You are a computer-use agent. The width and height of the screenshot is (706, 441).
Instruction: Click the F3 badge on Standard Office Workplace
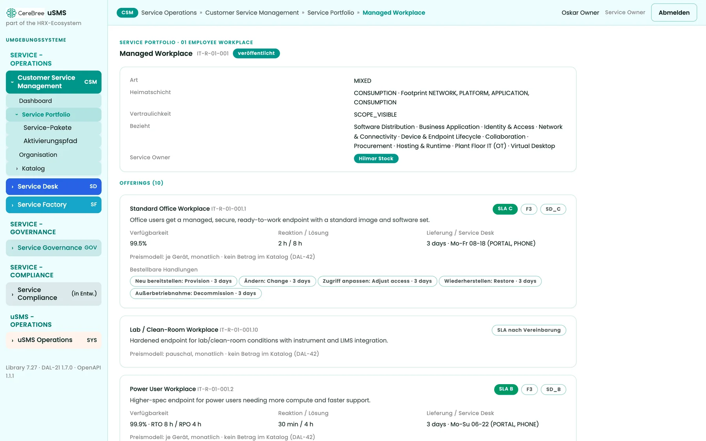tap(529, 209)
